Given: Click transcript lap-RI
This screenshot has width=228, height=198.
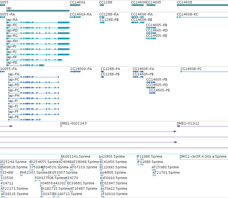Looking at the screenshot, I should [11, 46].
